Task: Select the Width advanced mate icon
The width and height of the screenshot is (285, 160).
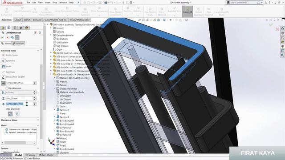Action: (3, 66)
